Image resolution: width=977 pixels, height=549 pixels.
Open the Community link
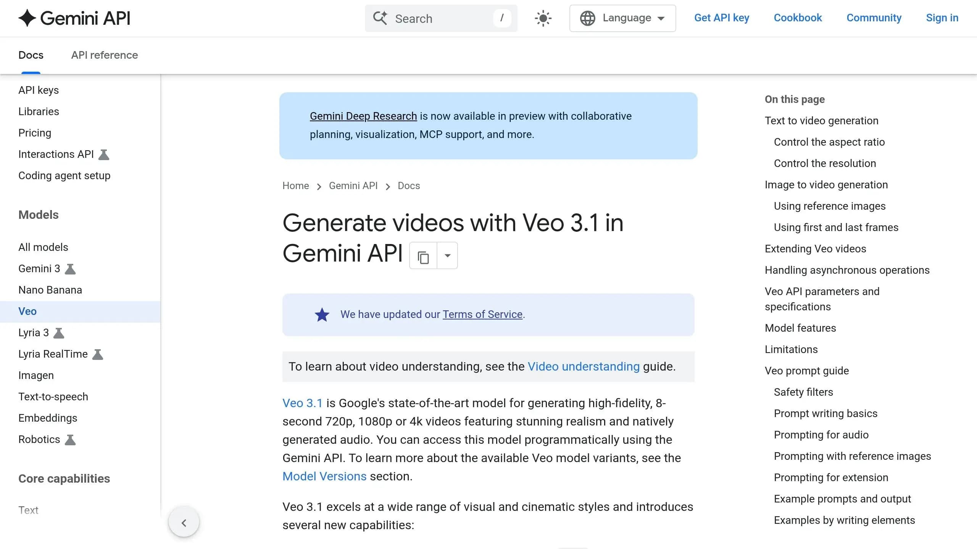(x=874, y=18)
